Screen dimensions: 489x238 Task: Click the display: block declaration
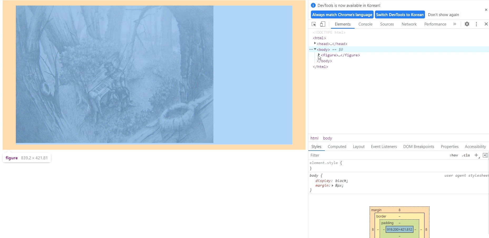point(332,181)
